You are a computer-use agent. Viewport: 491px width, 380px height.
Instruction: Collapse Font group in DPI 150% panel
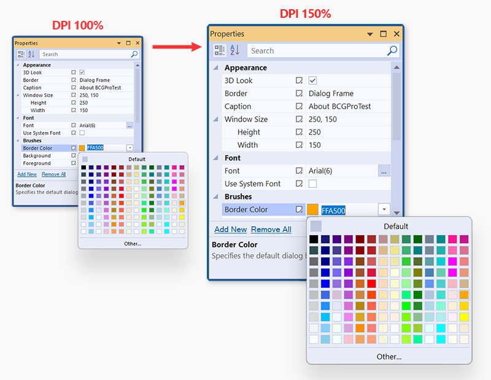pyautogui.click(x=216, y=158)
